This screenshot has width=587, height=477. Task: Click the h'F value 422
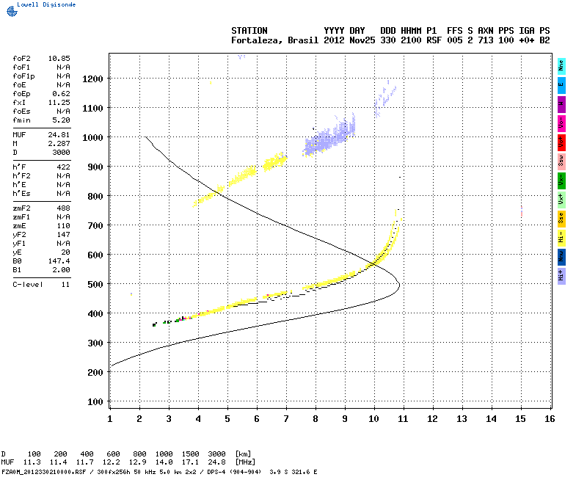(x=63, y=167)
